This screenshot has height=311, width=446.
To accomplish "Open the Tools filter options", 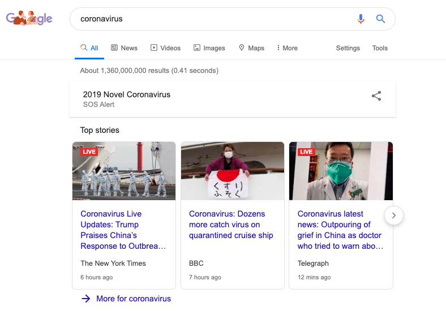I will [x=380, y=48].
